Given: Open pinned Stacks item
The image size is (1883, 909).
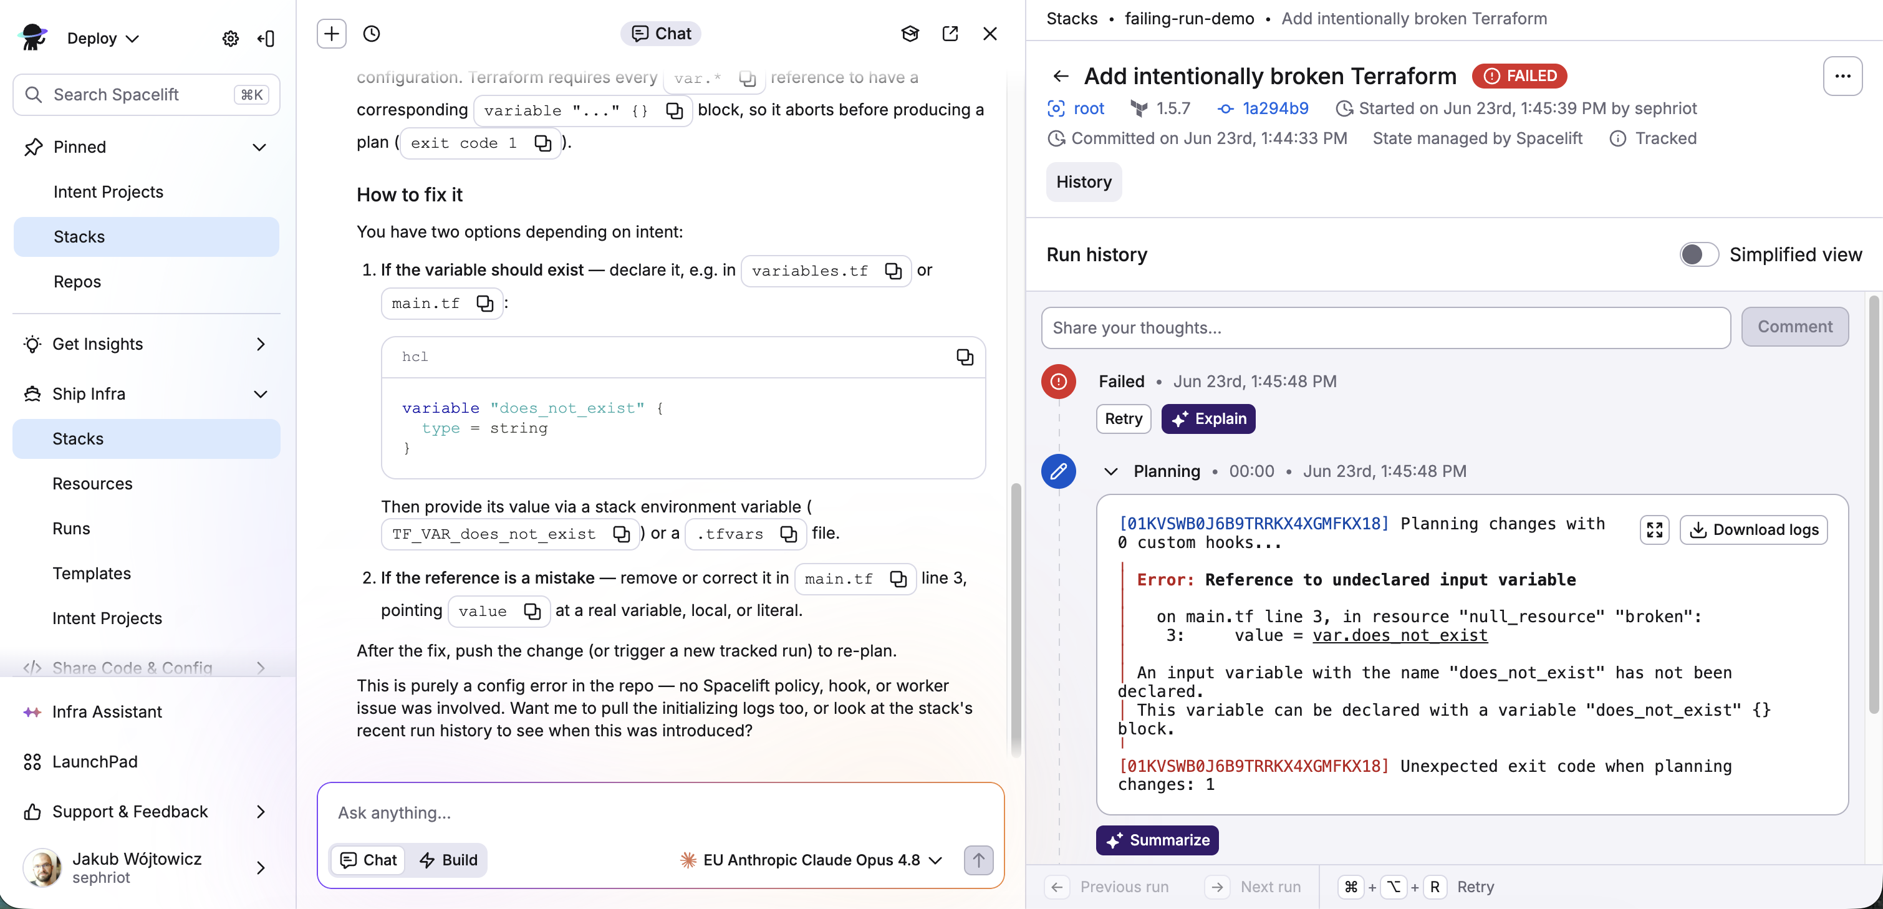Looking at the screenshot, I should [x=146, y=237].
